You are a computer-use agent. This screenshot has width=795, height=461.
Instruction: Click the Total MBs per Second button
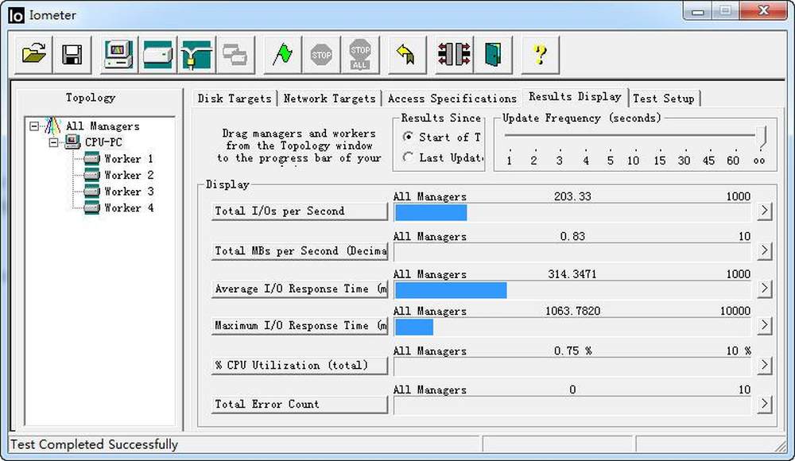pyautogui.click(x=299, y=250)
